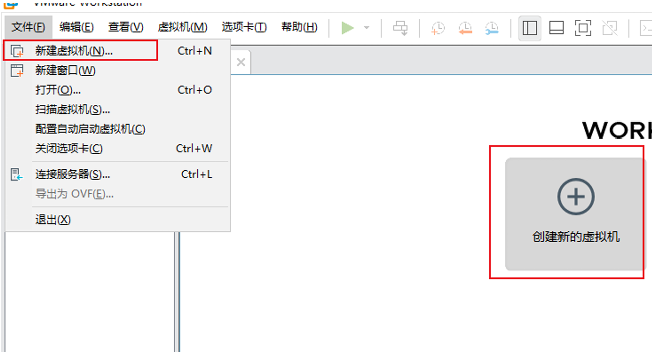Screen dimensions: 655x355
Task: Enter full screen mode icon
Action: coord(583,28)
